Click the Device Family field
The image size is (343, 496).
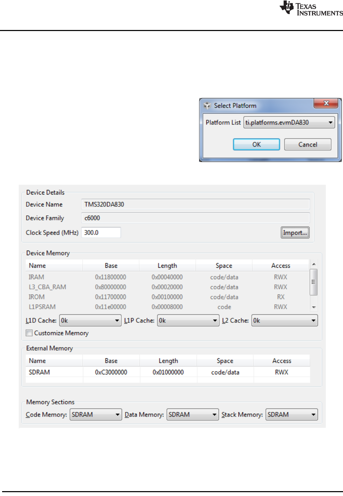tap(195, 218)
